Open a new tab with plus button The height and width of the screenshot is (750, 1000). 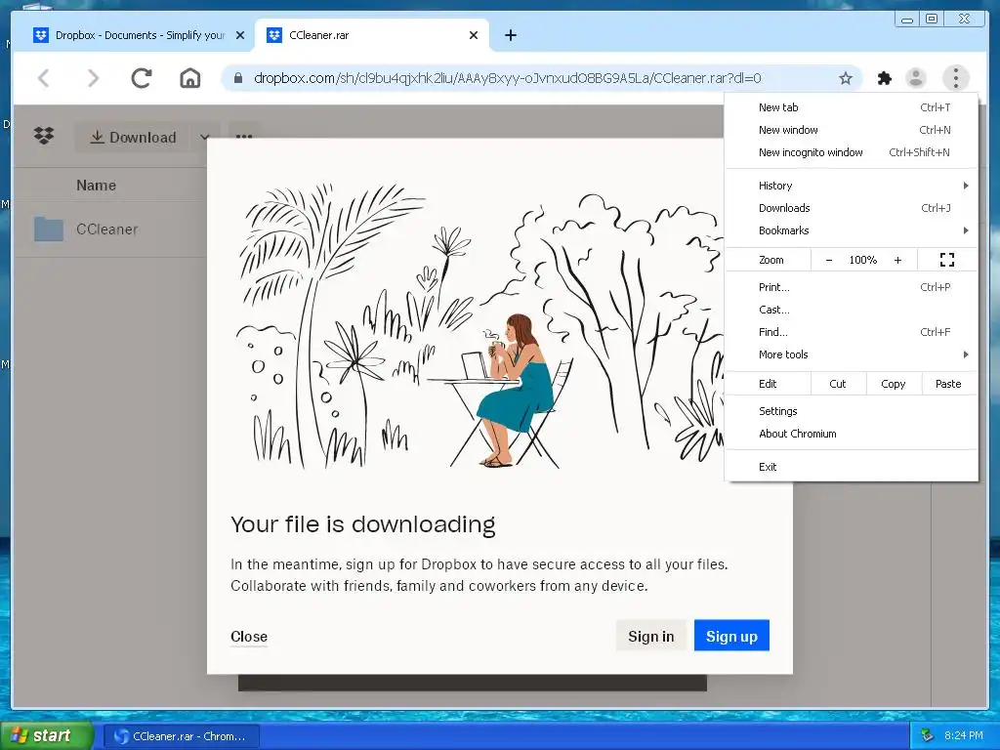[510, 35]
